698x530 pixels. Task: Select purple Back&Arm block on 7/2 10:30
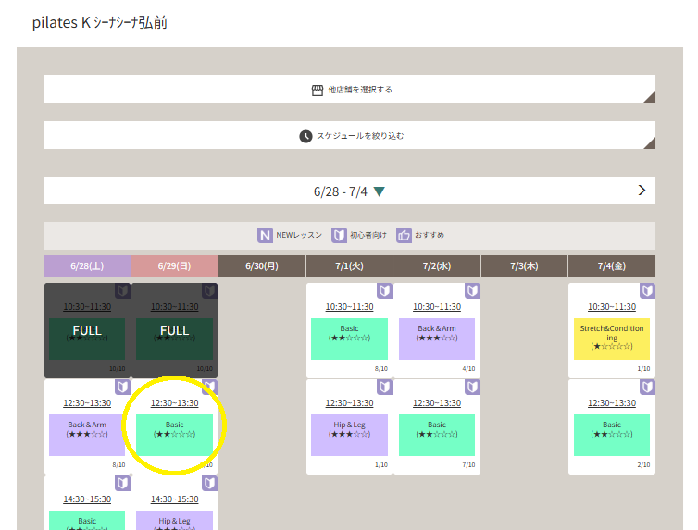[x=437, y=339]
